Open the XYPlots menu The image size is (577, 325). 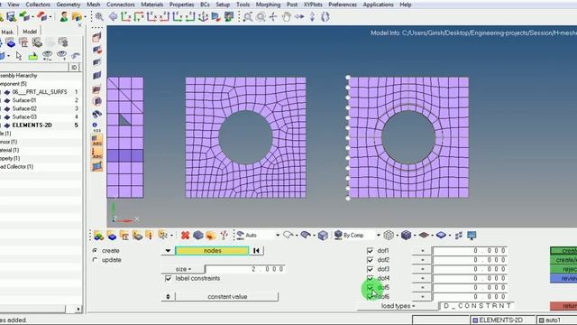tap(313, 5)
